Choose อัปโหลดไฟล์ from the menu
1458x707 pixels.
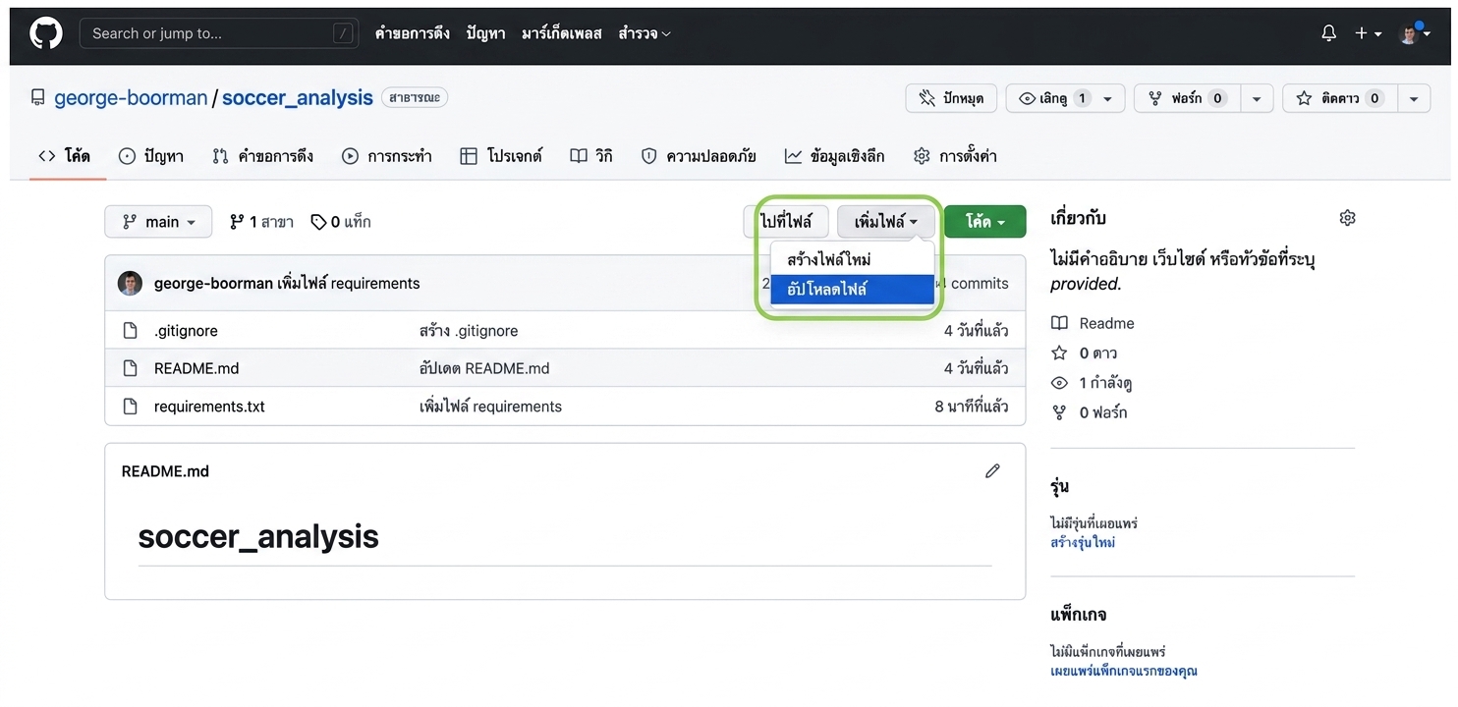coord(852,289)
